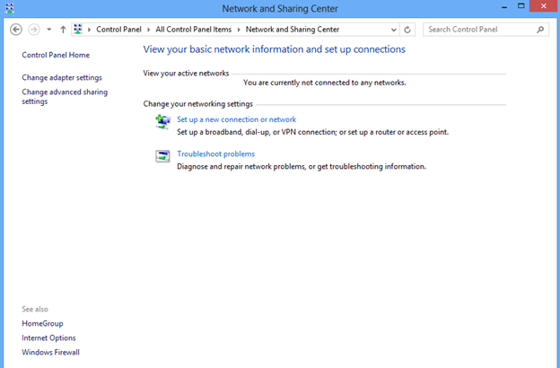Maximize the Network and Sharing Center window
Viewport: 560px width, 368px height.
521,6
